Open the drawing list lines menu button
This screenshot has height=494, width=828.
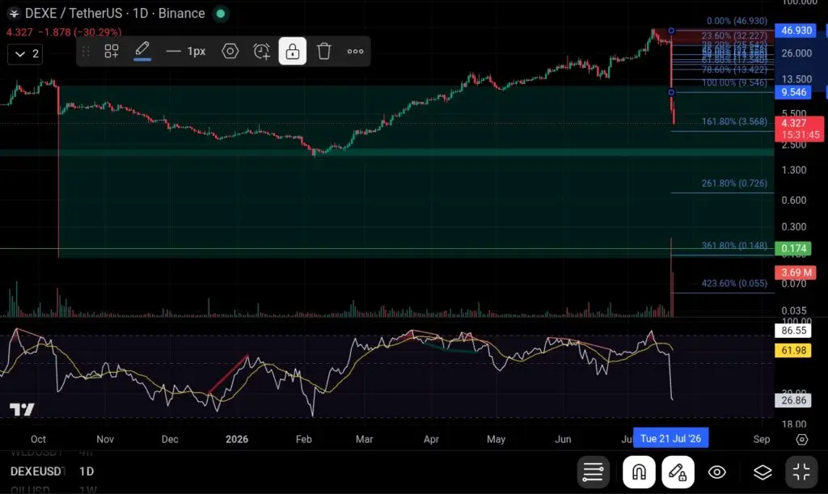[593, 472]
